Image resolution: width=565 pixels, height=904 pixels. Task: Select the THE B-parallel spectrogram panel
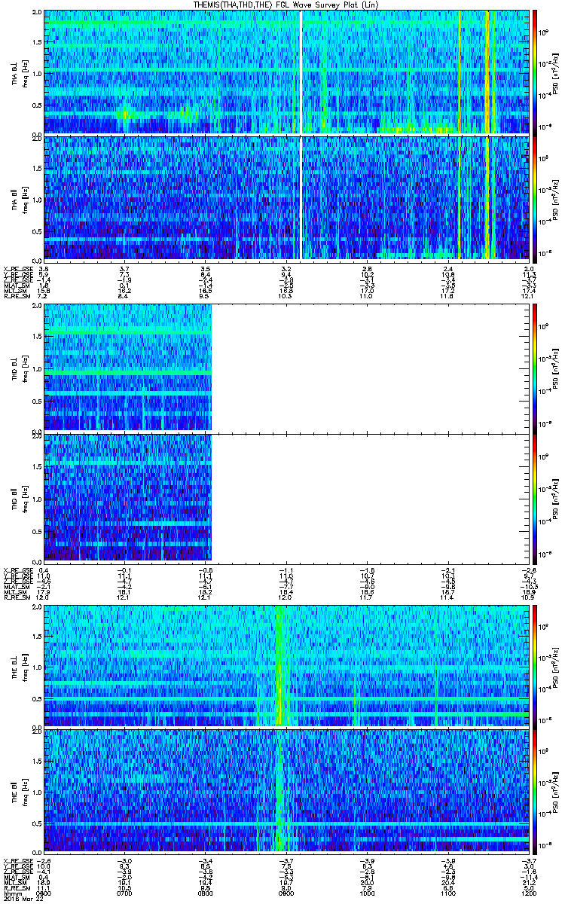pyautogui.click(x=286, y=791)
